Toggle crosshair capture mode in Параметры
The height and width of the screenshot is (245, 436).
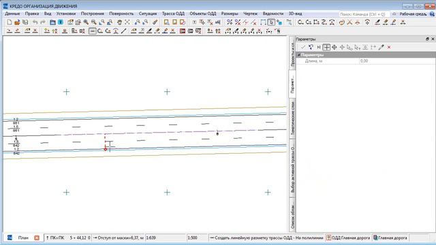326,47
